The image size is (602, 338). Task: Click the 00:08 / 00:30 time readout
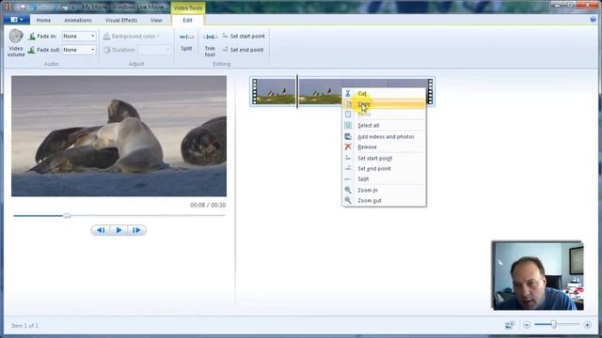208,205
